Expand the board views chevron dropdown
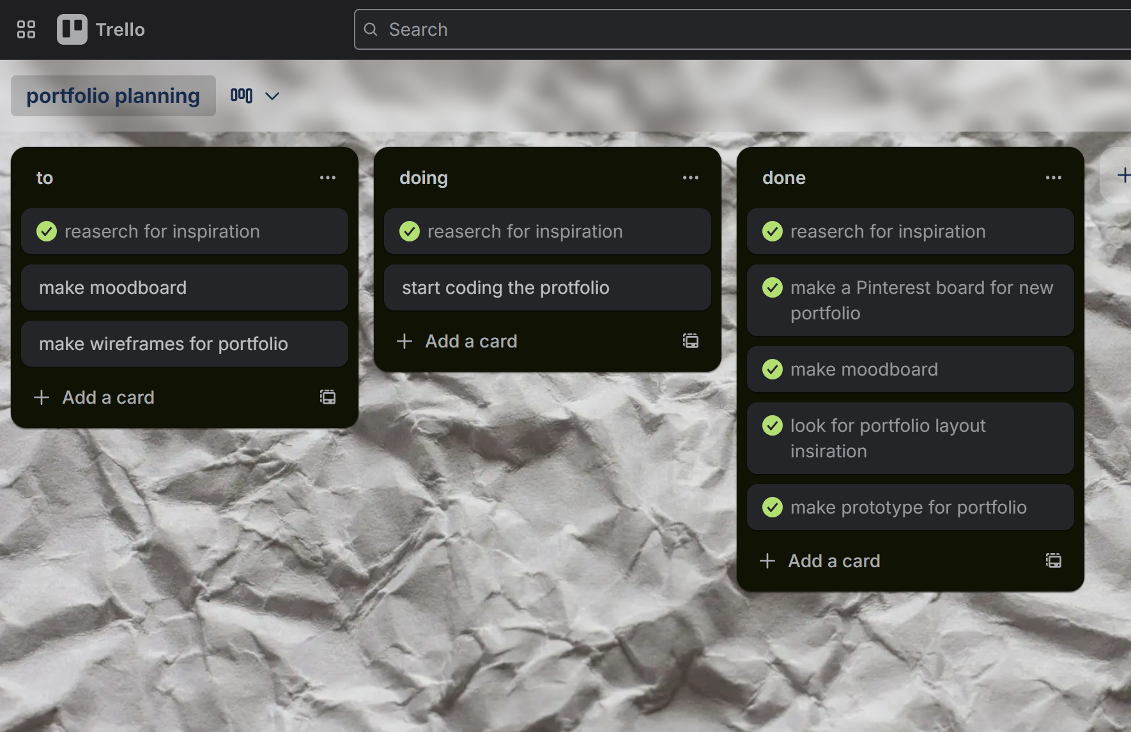This screenshot has width=1131, height=732. tap(272, 96)
